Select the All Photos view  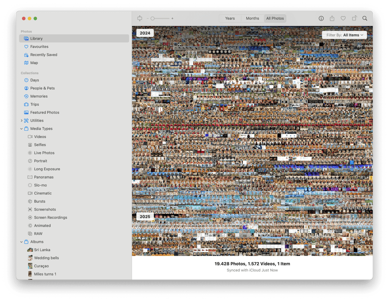[x=275, y=19]
